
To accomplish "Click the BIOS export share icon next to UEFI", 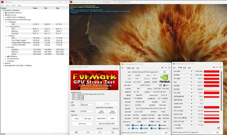I will [x=160, y=85].
